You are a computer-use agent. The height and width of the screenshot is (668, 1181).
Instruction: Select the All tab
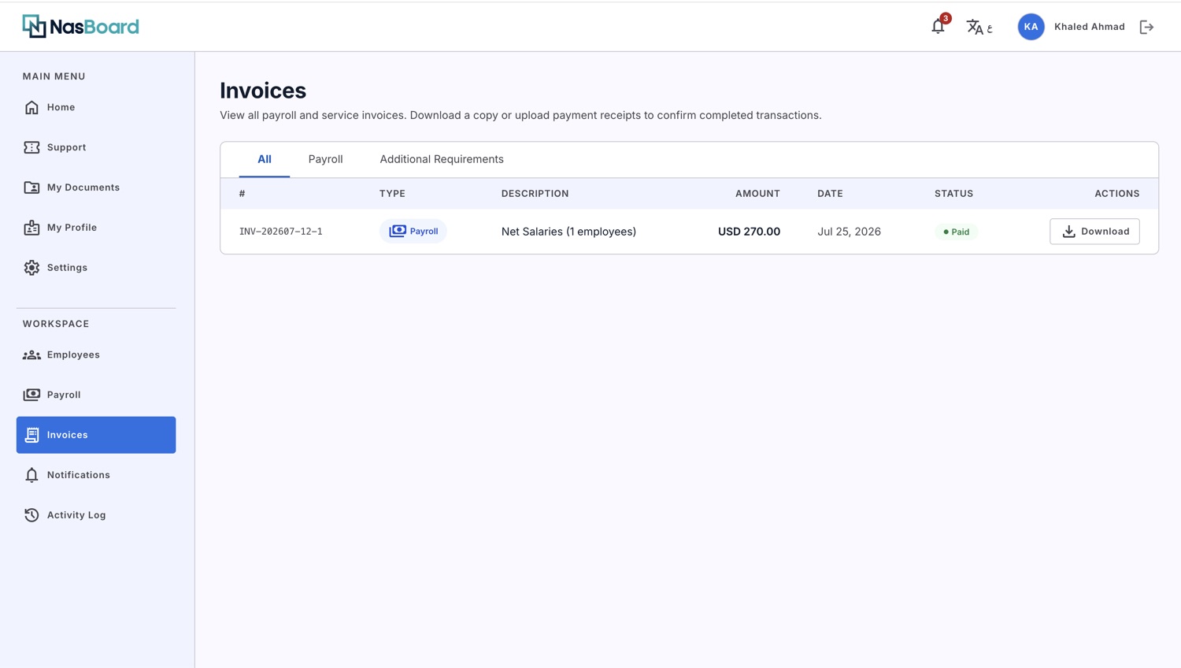point(265,159)
